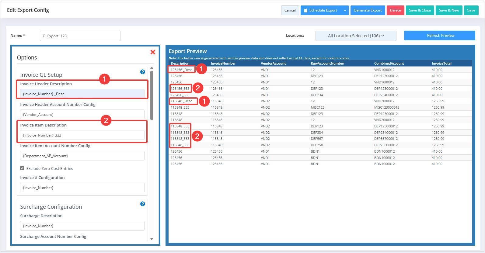Focus Invoice Header Description field
This screenshot has height=253, width=485.
pyautogui.click(x=82, y=94)
